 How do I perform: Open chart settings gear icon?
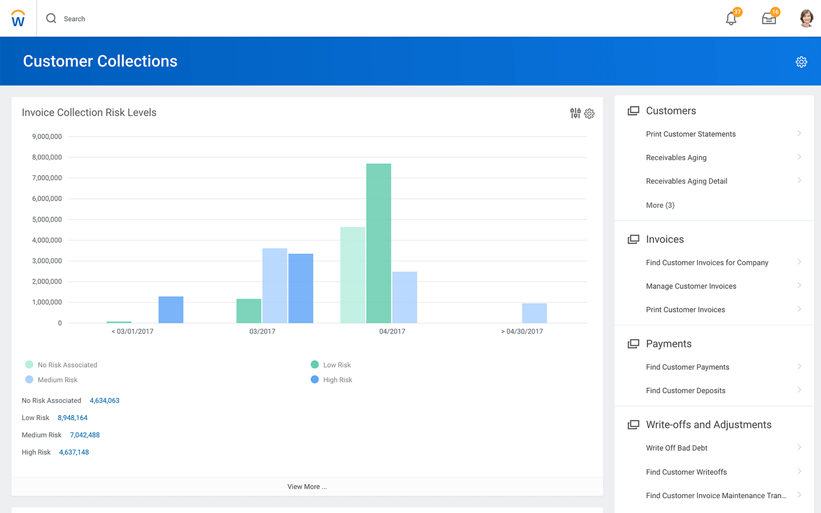[590, 114]
